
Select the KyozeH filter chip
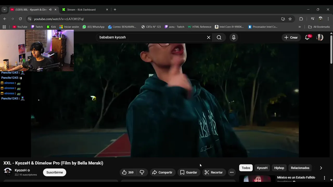pyautogui.click(x=262, y=168)
